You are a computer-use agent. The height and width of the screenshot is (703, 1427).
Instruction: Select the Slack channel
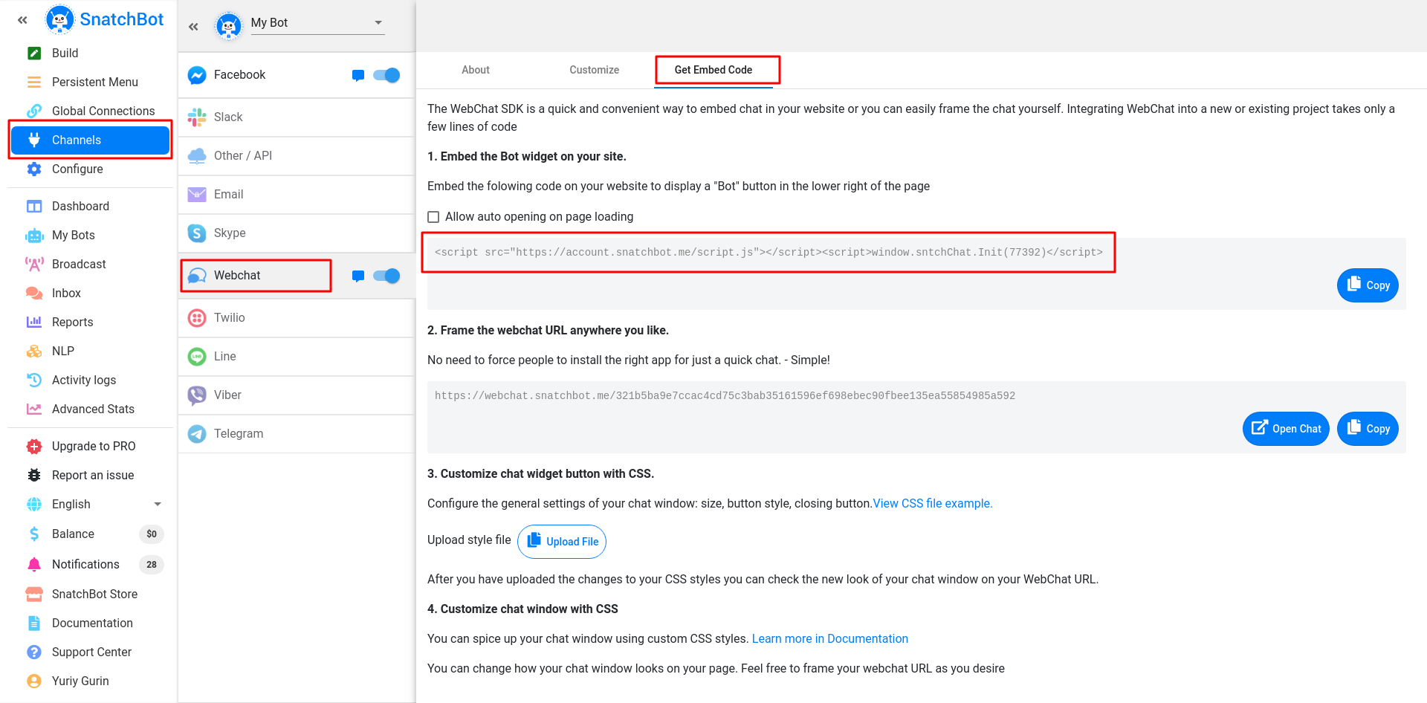click(x=296, y=117)
